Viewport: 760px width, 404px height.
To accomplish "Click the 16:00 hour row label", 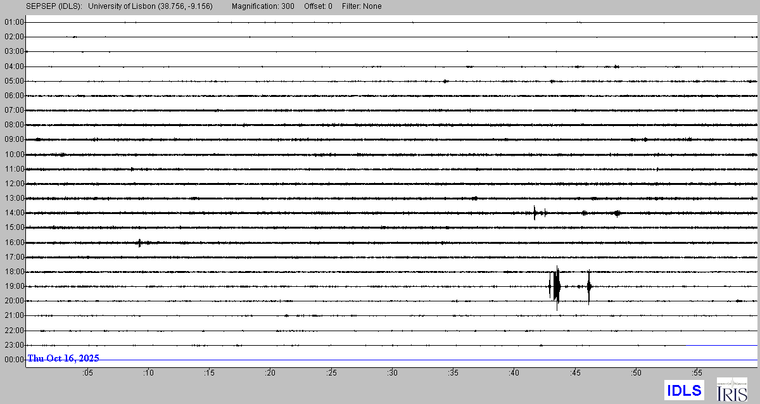I will (x=14, y=243).
